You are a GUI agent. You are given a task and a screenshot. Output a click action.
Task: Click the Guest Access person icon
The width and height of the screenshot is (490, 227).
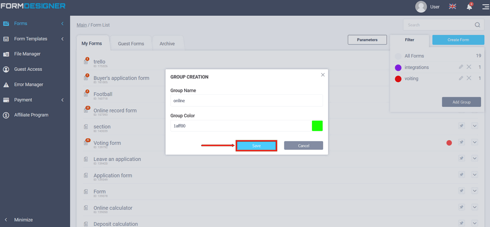click(6, 69)
